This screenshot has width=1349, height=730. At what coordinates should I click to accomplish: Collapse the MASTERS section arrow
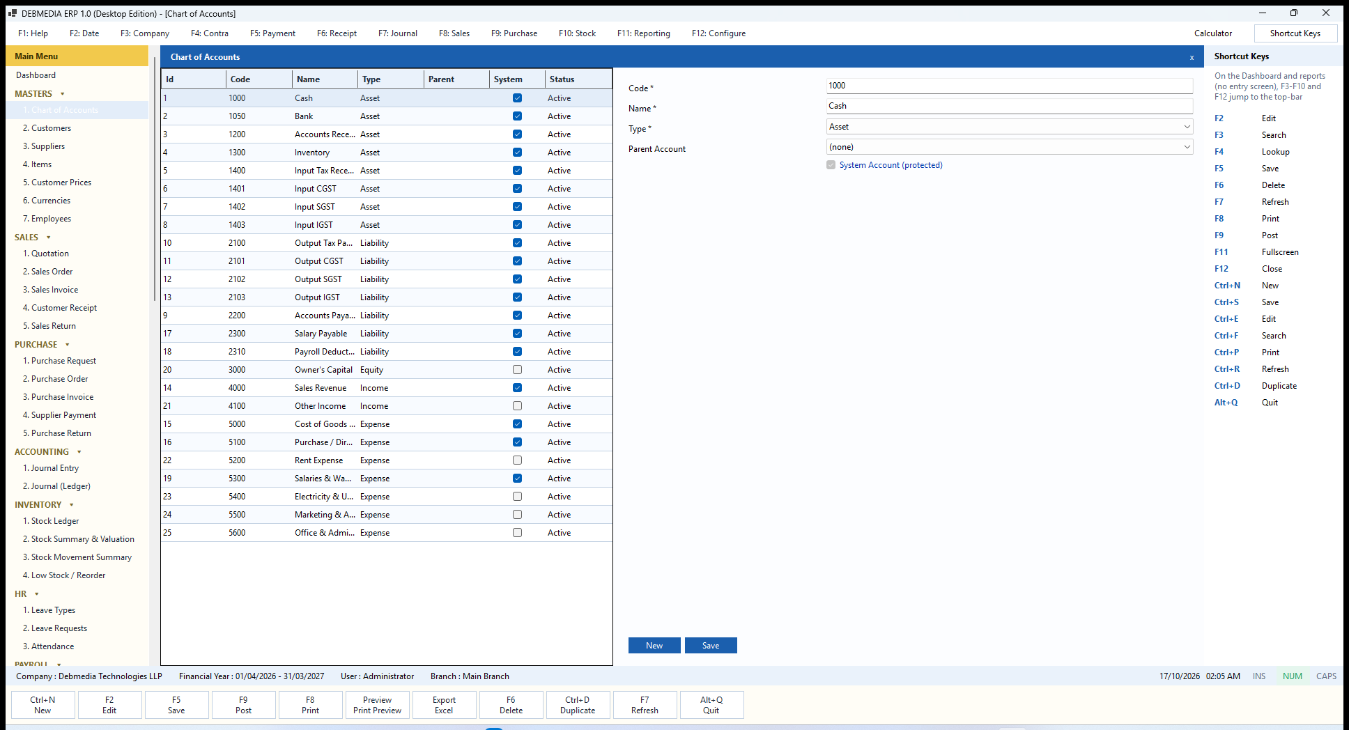pyautogui.click(x=63, y=94)
